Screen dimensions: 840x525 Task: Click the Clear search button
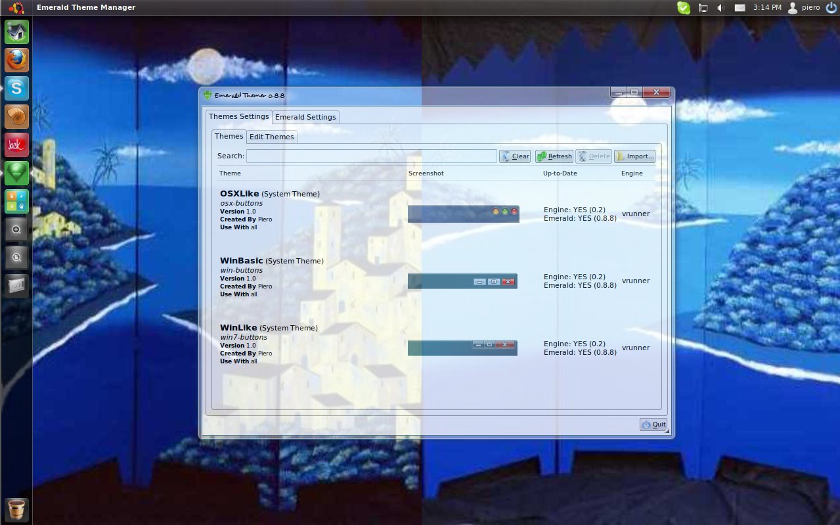515,156
